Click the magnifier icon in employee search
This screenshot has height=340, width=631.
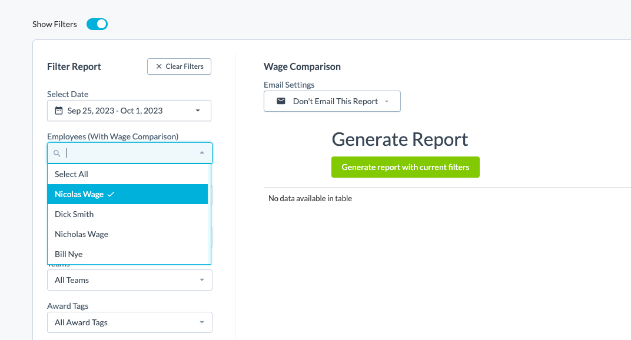(x=57, y=154)
